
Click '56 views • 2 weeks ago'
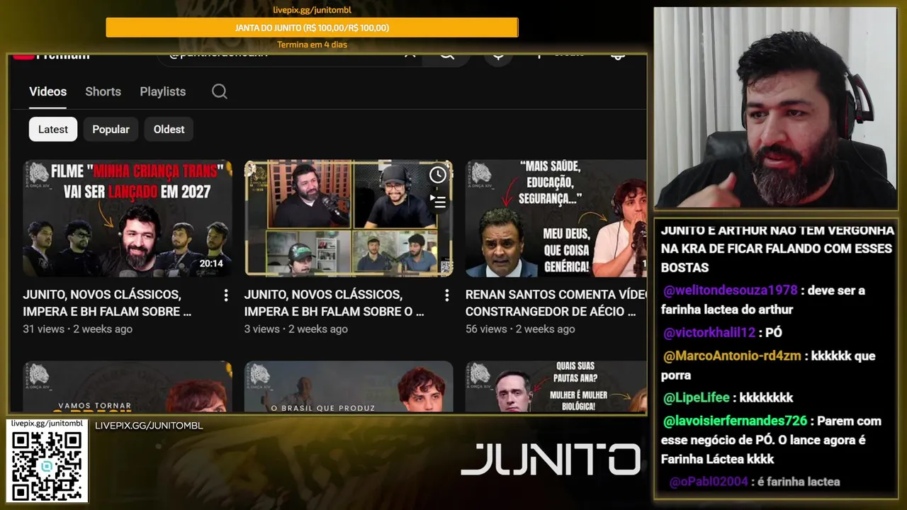[x=520, y=329]
